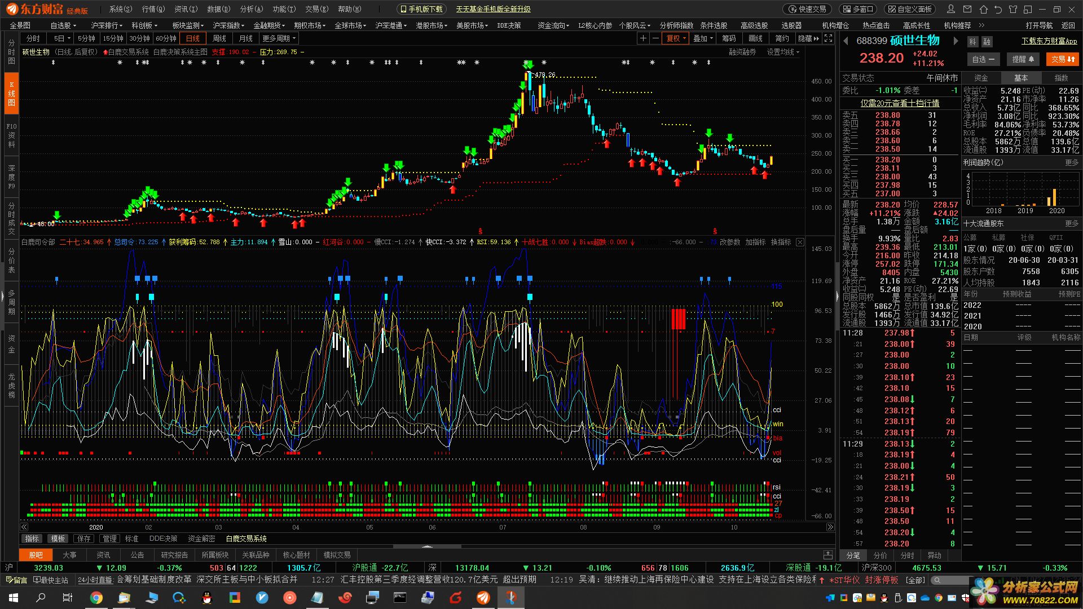Zoom out chart with minus icon

click(655, 38)
